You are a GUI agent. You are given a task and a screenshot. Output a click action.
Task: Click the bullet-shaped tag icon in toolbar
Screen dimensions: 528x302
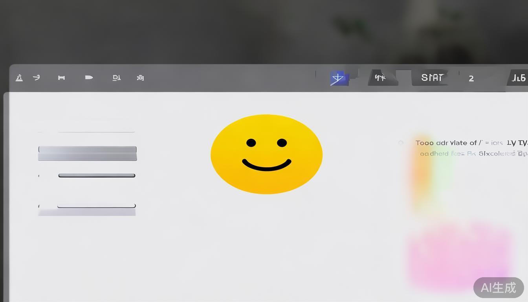click(89, 77)
